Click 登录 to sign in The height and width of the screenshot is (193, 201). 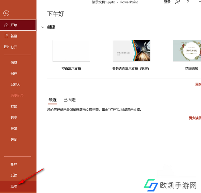pos(167,2)
